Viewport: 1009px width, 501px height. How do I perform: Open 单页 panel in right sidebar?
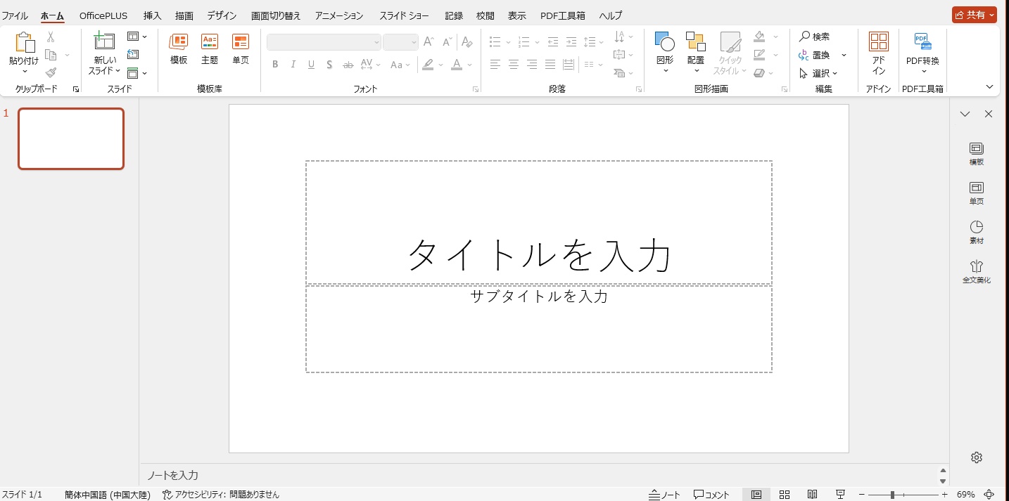(976, 193)
